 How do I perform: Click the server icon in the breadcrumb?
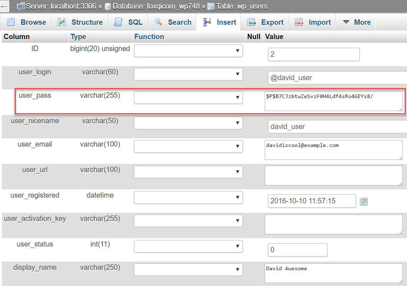coord(21,6)
